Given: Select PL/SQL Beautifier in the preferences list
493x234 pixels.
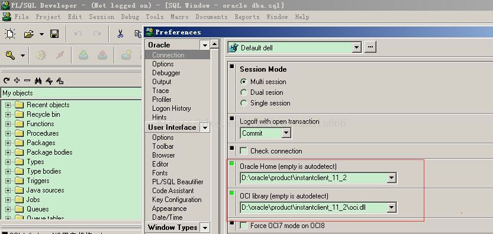Looking at the screenshot, I should (x=178, y=182).
